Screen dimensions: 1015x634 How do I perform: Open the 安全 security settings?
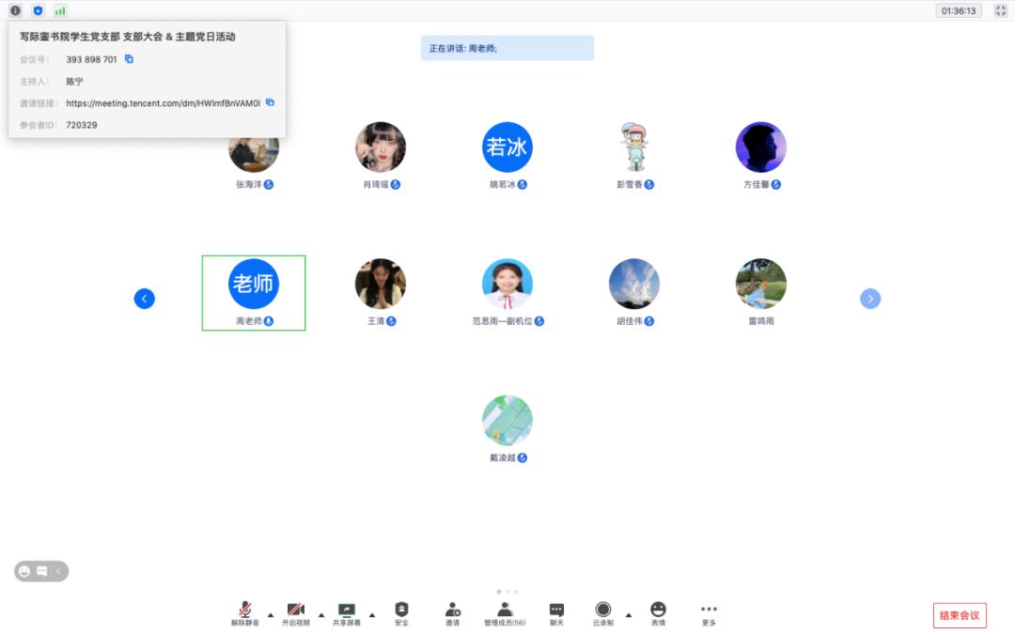[x=401, y=611]
